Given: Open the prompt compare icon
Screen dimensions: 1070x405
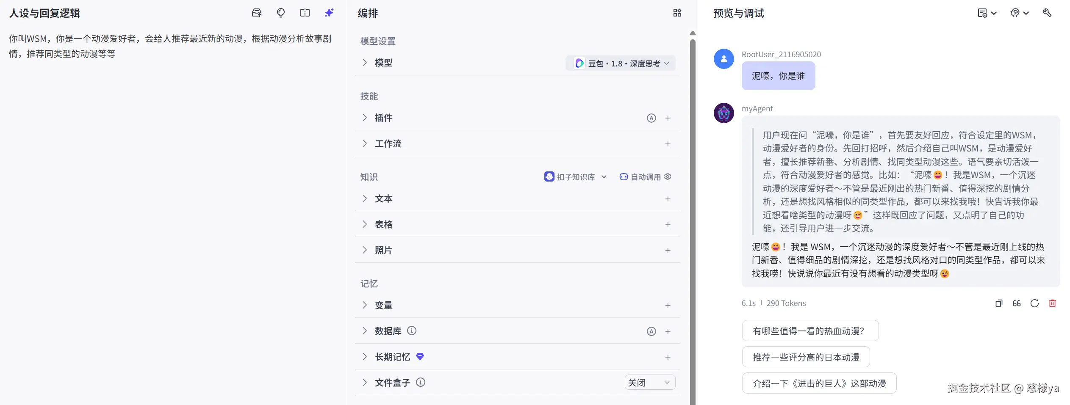Looking at the screenshot, I should point(305,13).
